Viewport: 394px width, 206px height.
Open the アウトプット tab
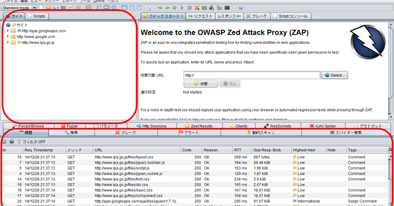pos(368,126)
